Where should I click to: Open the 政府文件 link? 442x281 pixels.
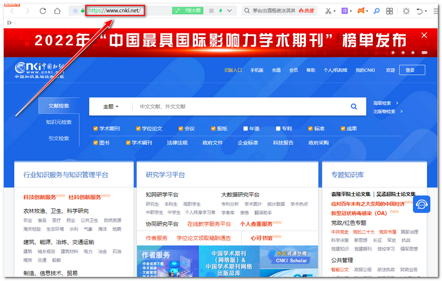click(213, 143)
